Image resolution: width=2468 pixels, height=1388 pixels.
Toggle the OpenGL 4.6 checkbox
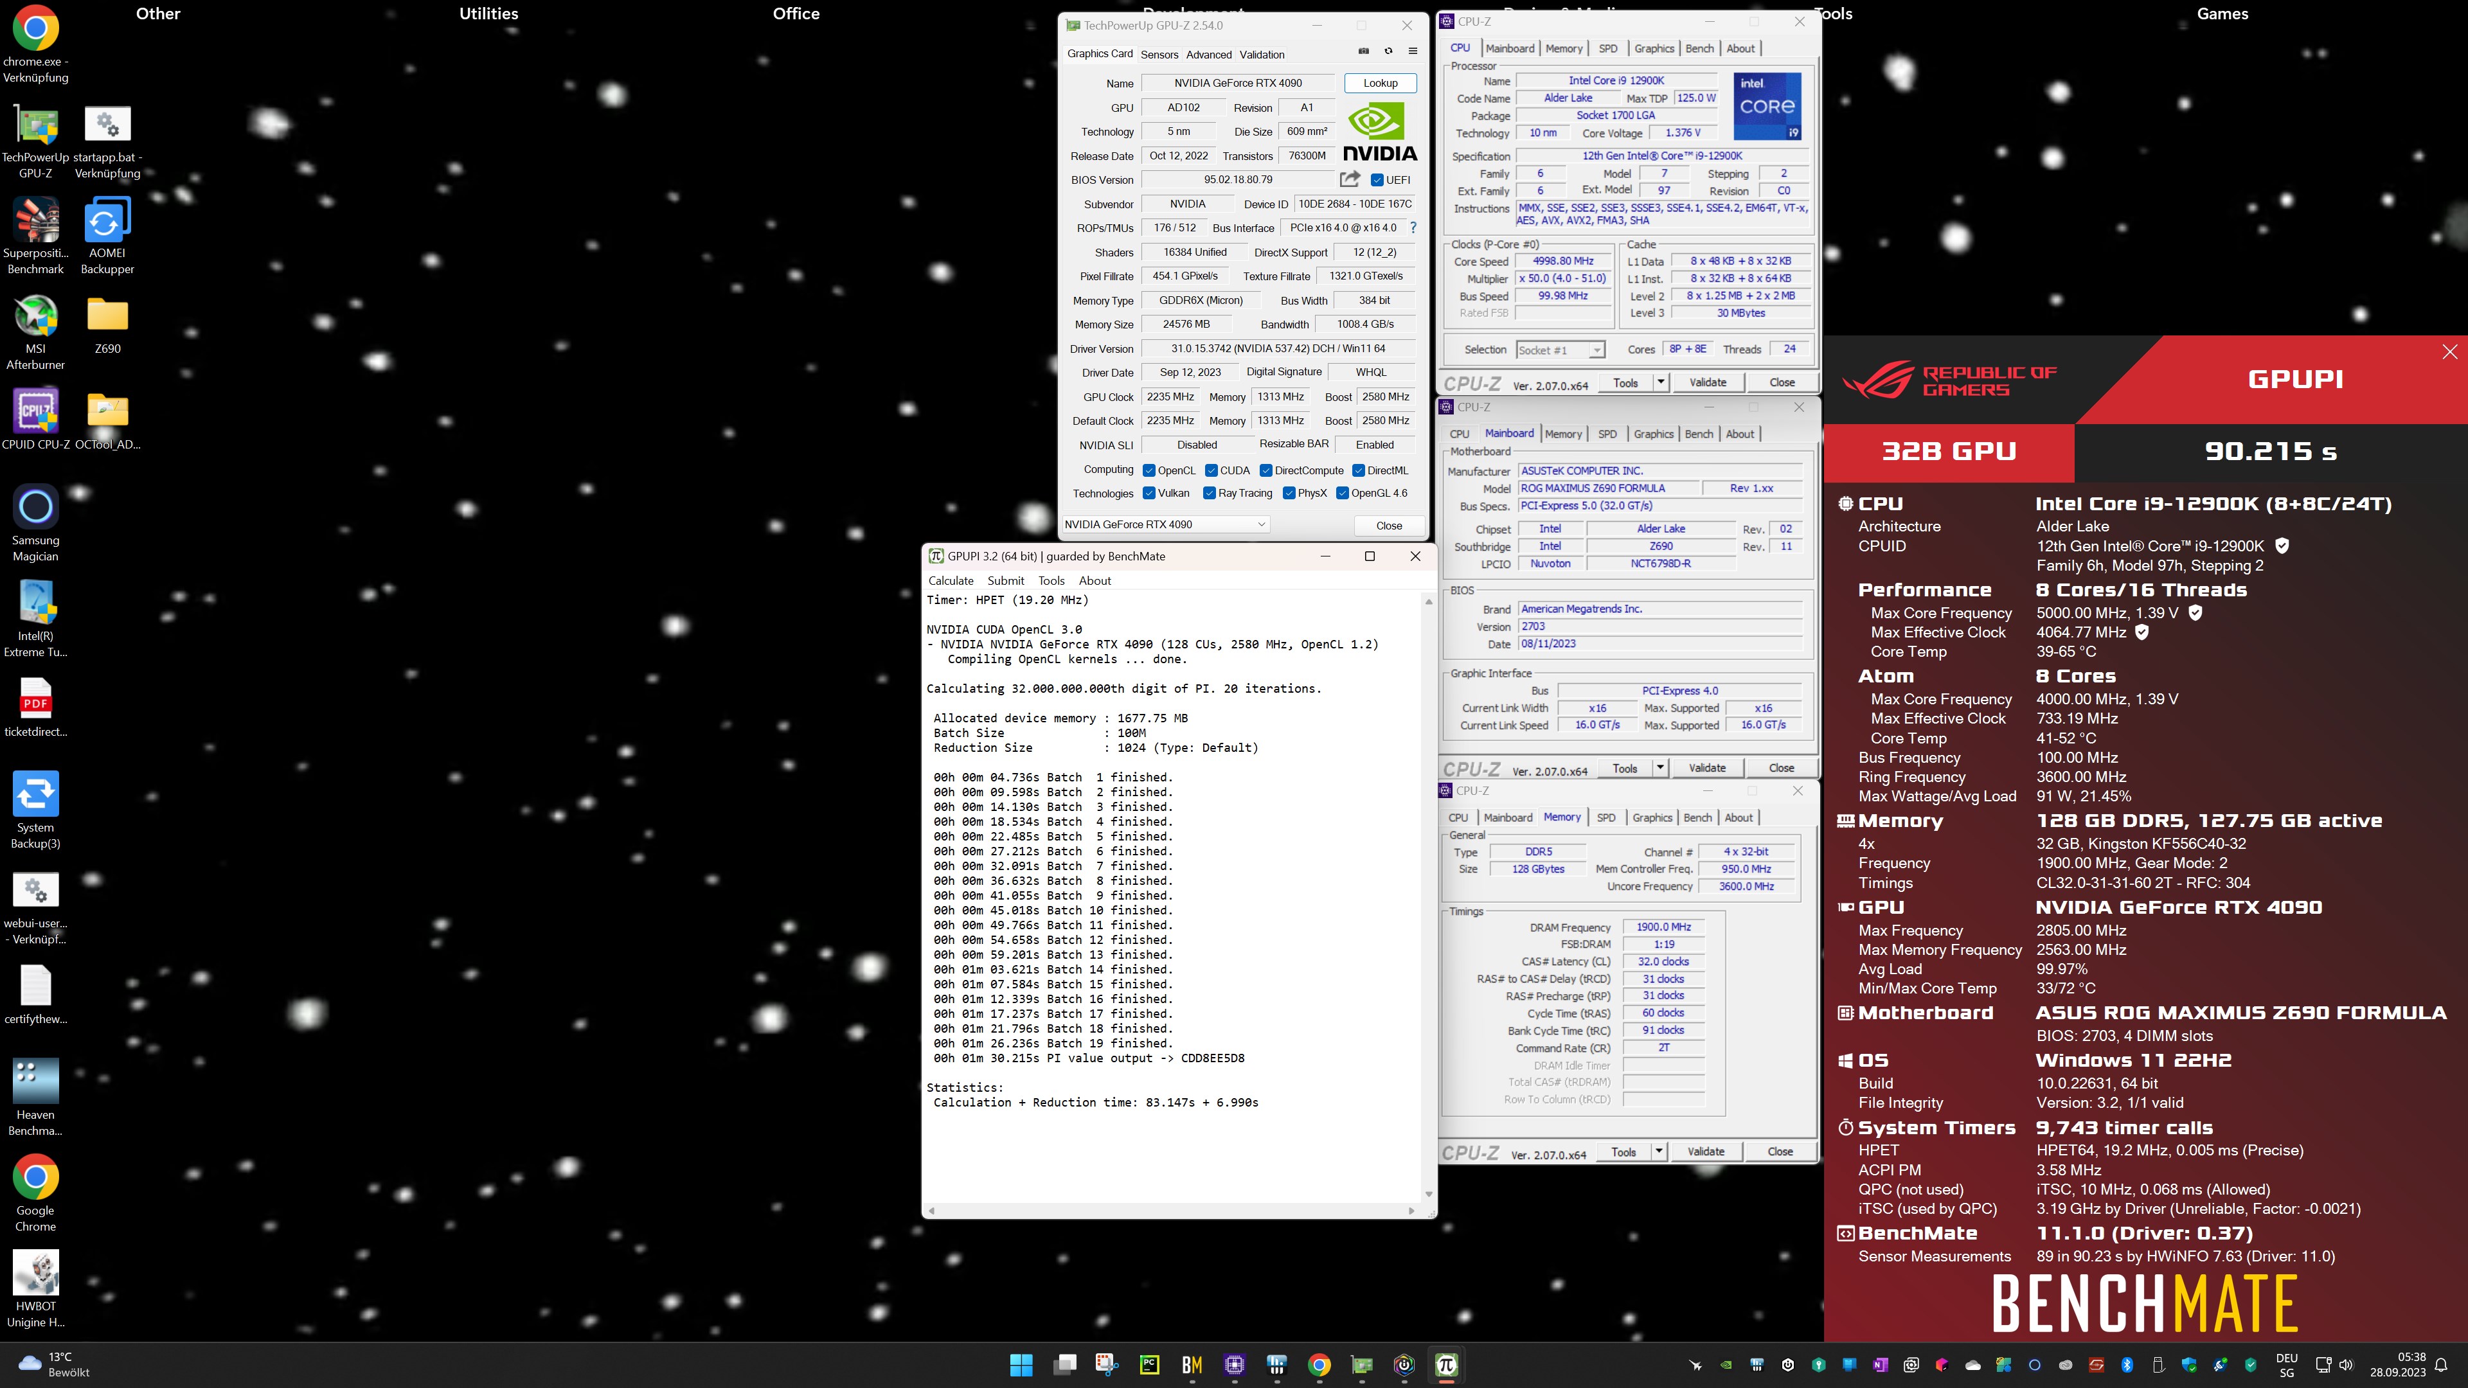[x=1342, y=494]
